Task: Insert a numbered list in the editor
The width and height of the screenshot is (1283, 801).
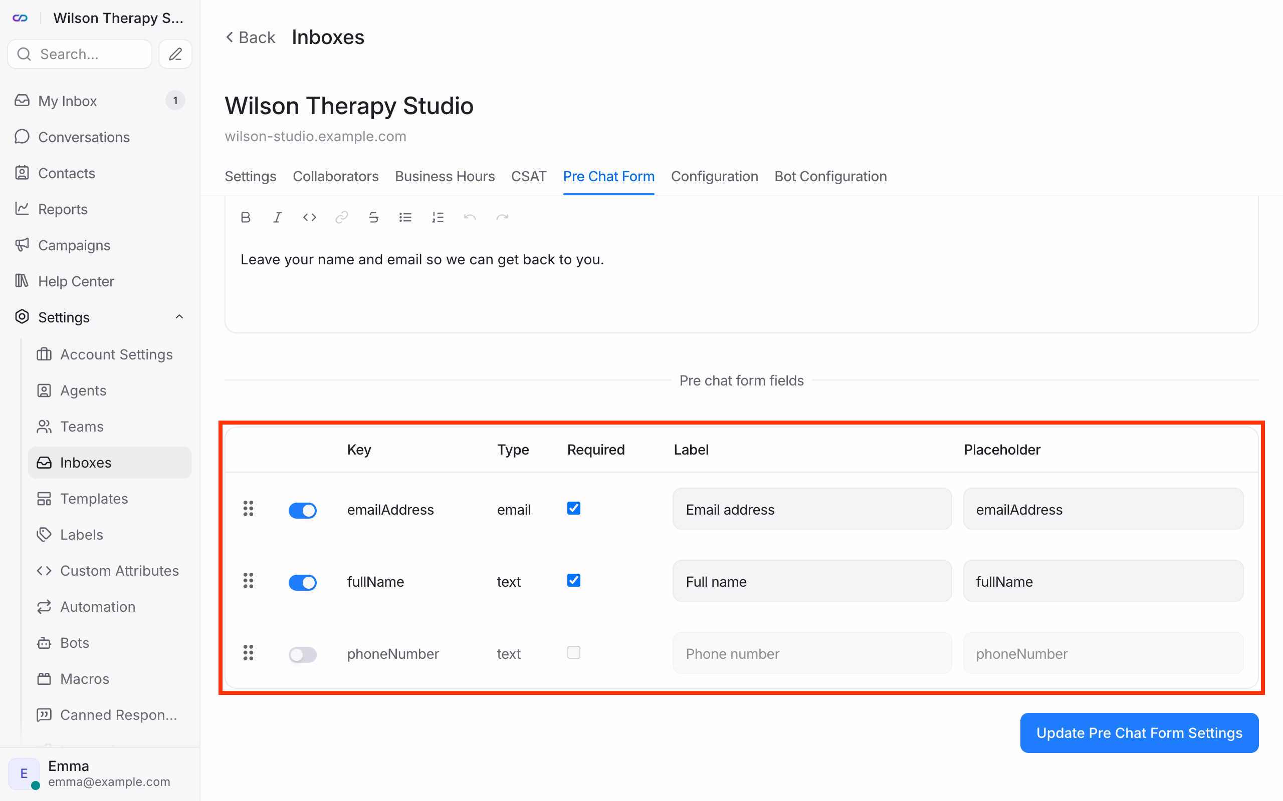Action: (x=438, y=217)
